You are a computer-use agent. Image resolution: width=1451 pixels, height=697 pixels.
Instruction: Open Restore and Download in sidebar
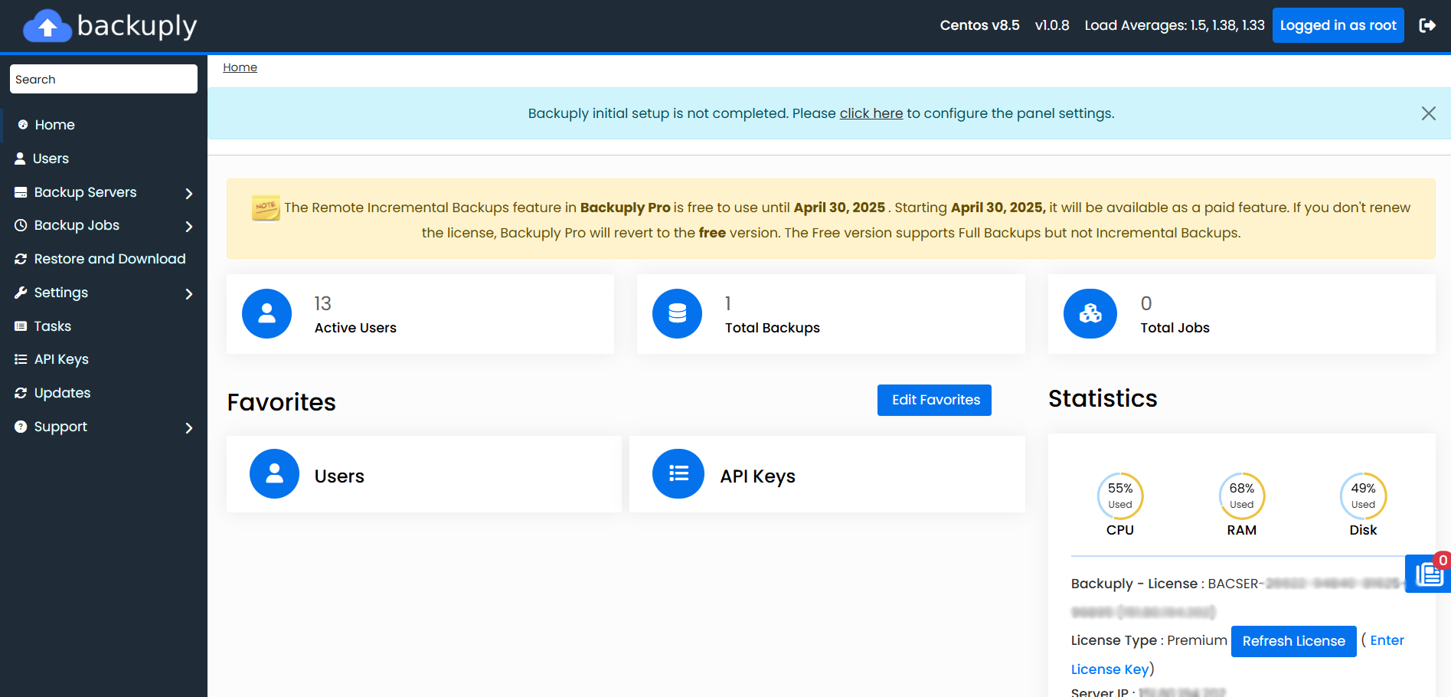[109, 259]
